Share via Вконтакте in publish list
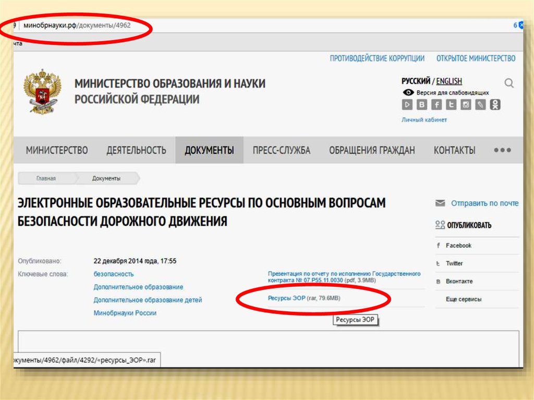 click(459, 282)
